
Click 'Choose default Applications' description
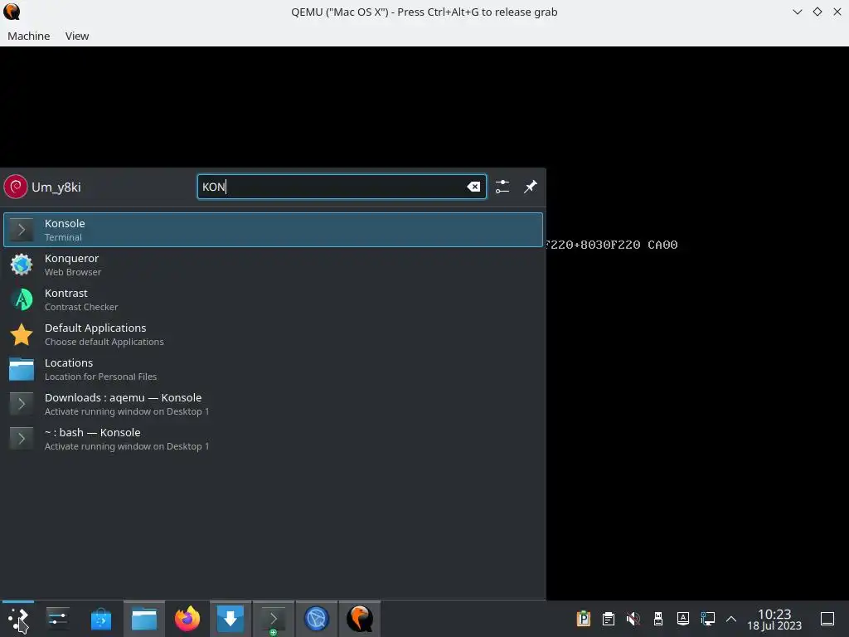104,342
